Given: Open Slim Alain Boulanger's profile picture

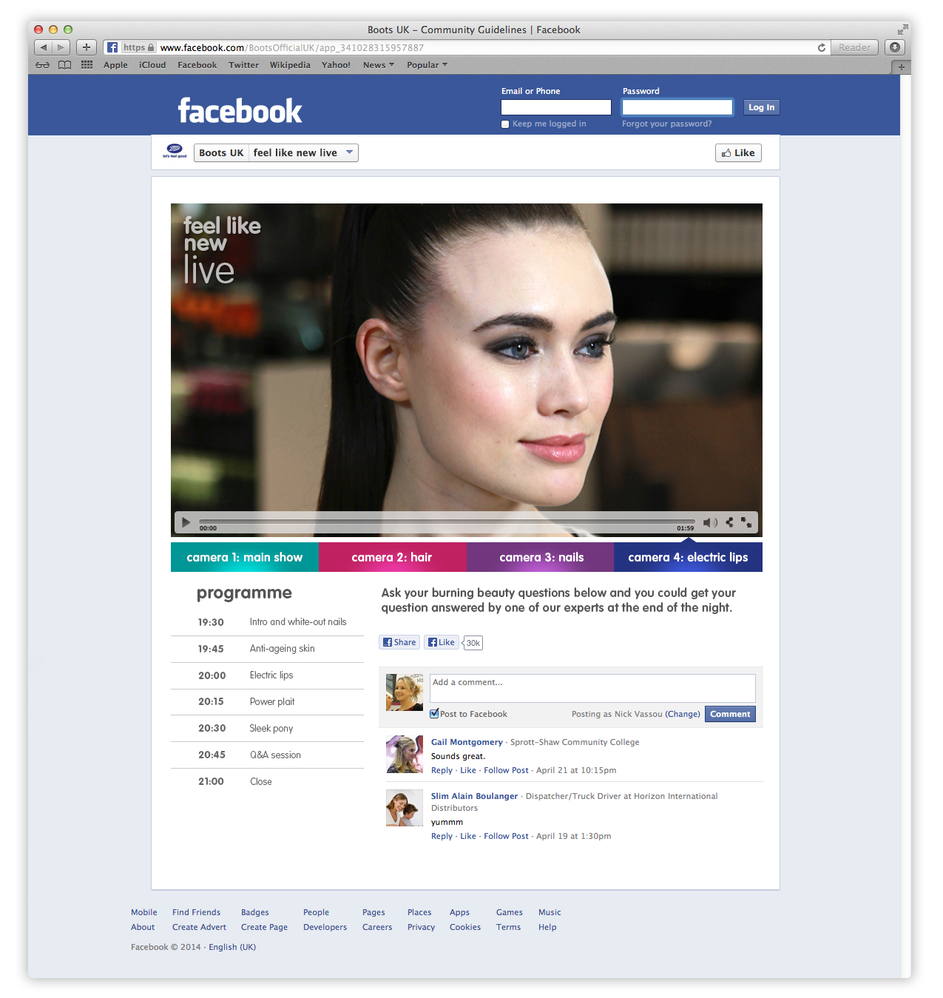Looking at the screenshot, I should [405, 808].
